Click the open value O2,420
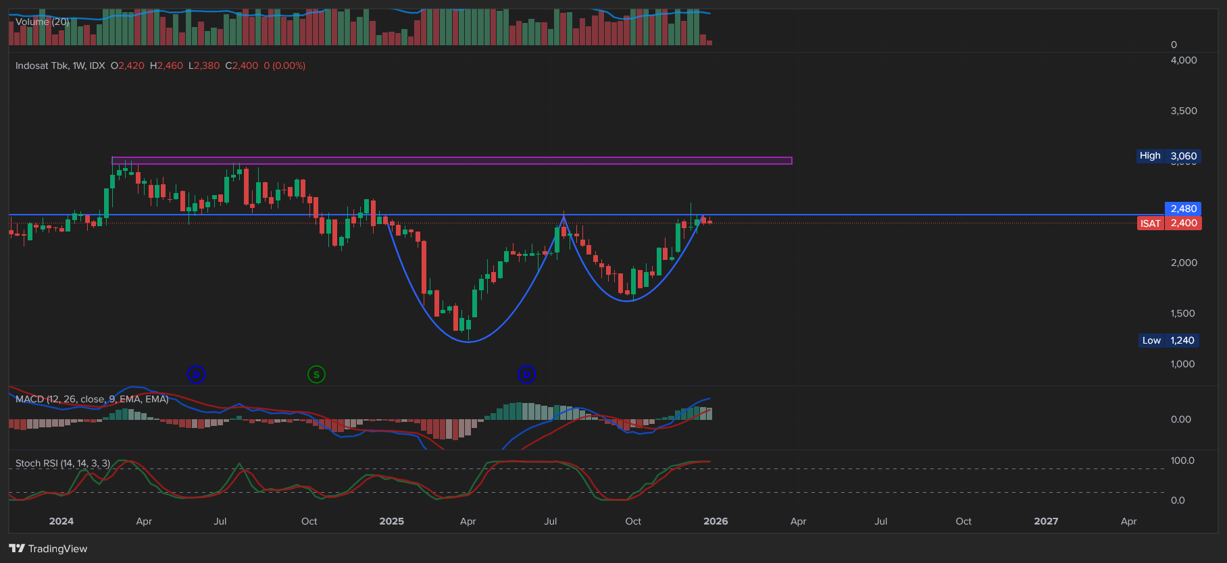The width and height of the screenshot is (1227, 563). pyautogui.click(x=128, y=65)
